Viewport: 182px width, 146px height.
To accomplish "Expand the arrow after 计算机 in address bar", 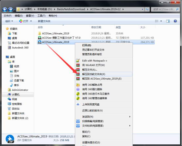I will (x=34, y=9).
